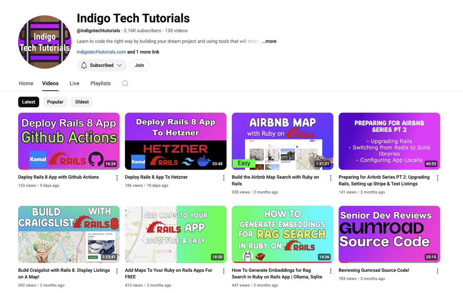Click title 'Build the Airbnb Map Search with Ruby on Rails'
The image size is (463, 293).
coord(275,180)
